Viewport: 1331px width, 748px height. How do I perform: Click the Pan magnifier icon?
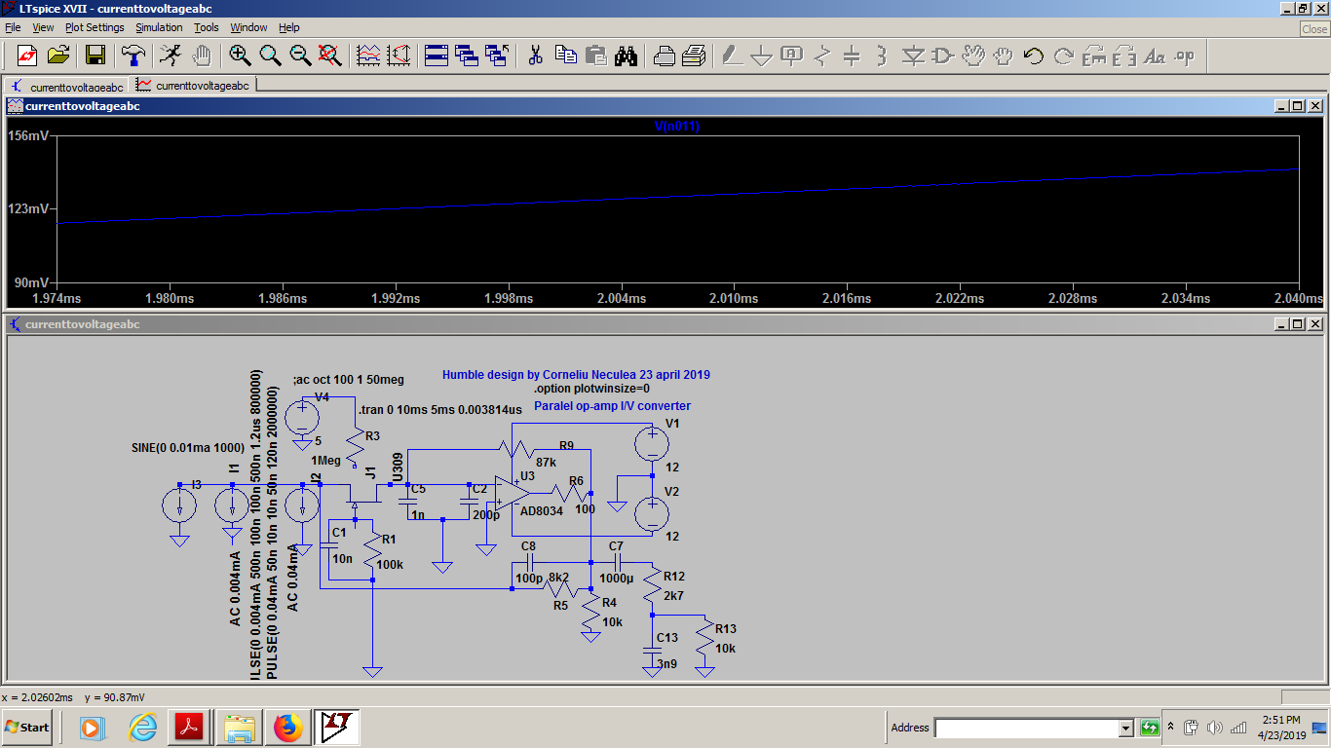270,55
